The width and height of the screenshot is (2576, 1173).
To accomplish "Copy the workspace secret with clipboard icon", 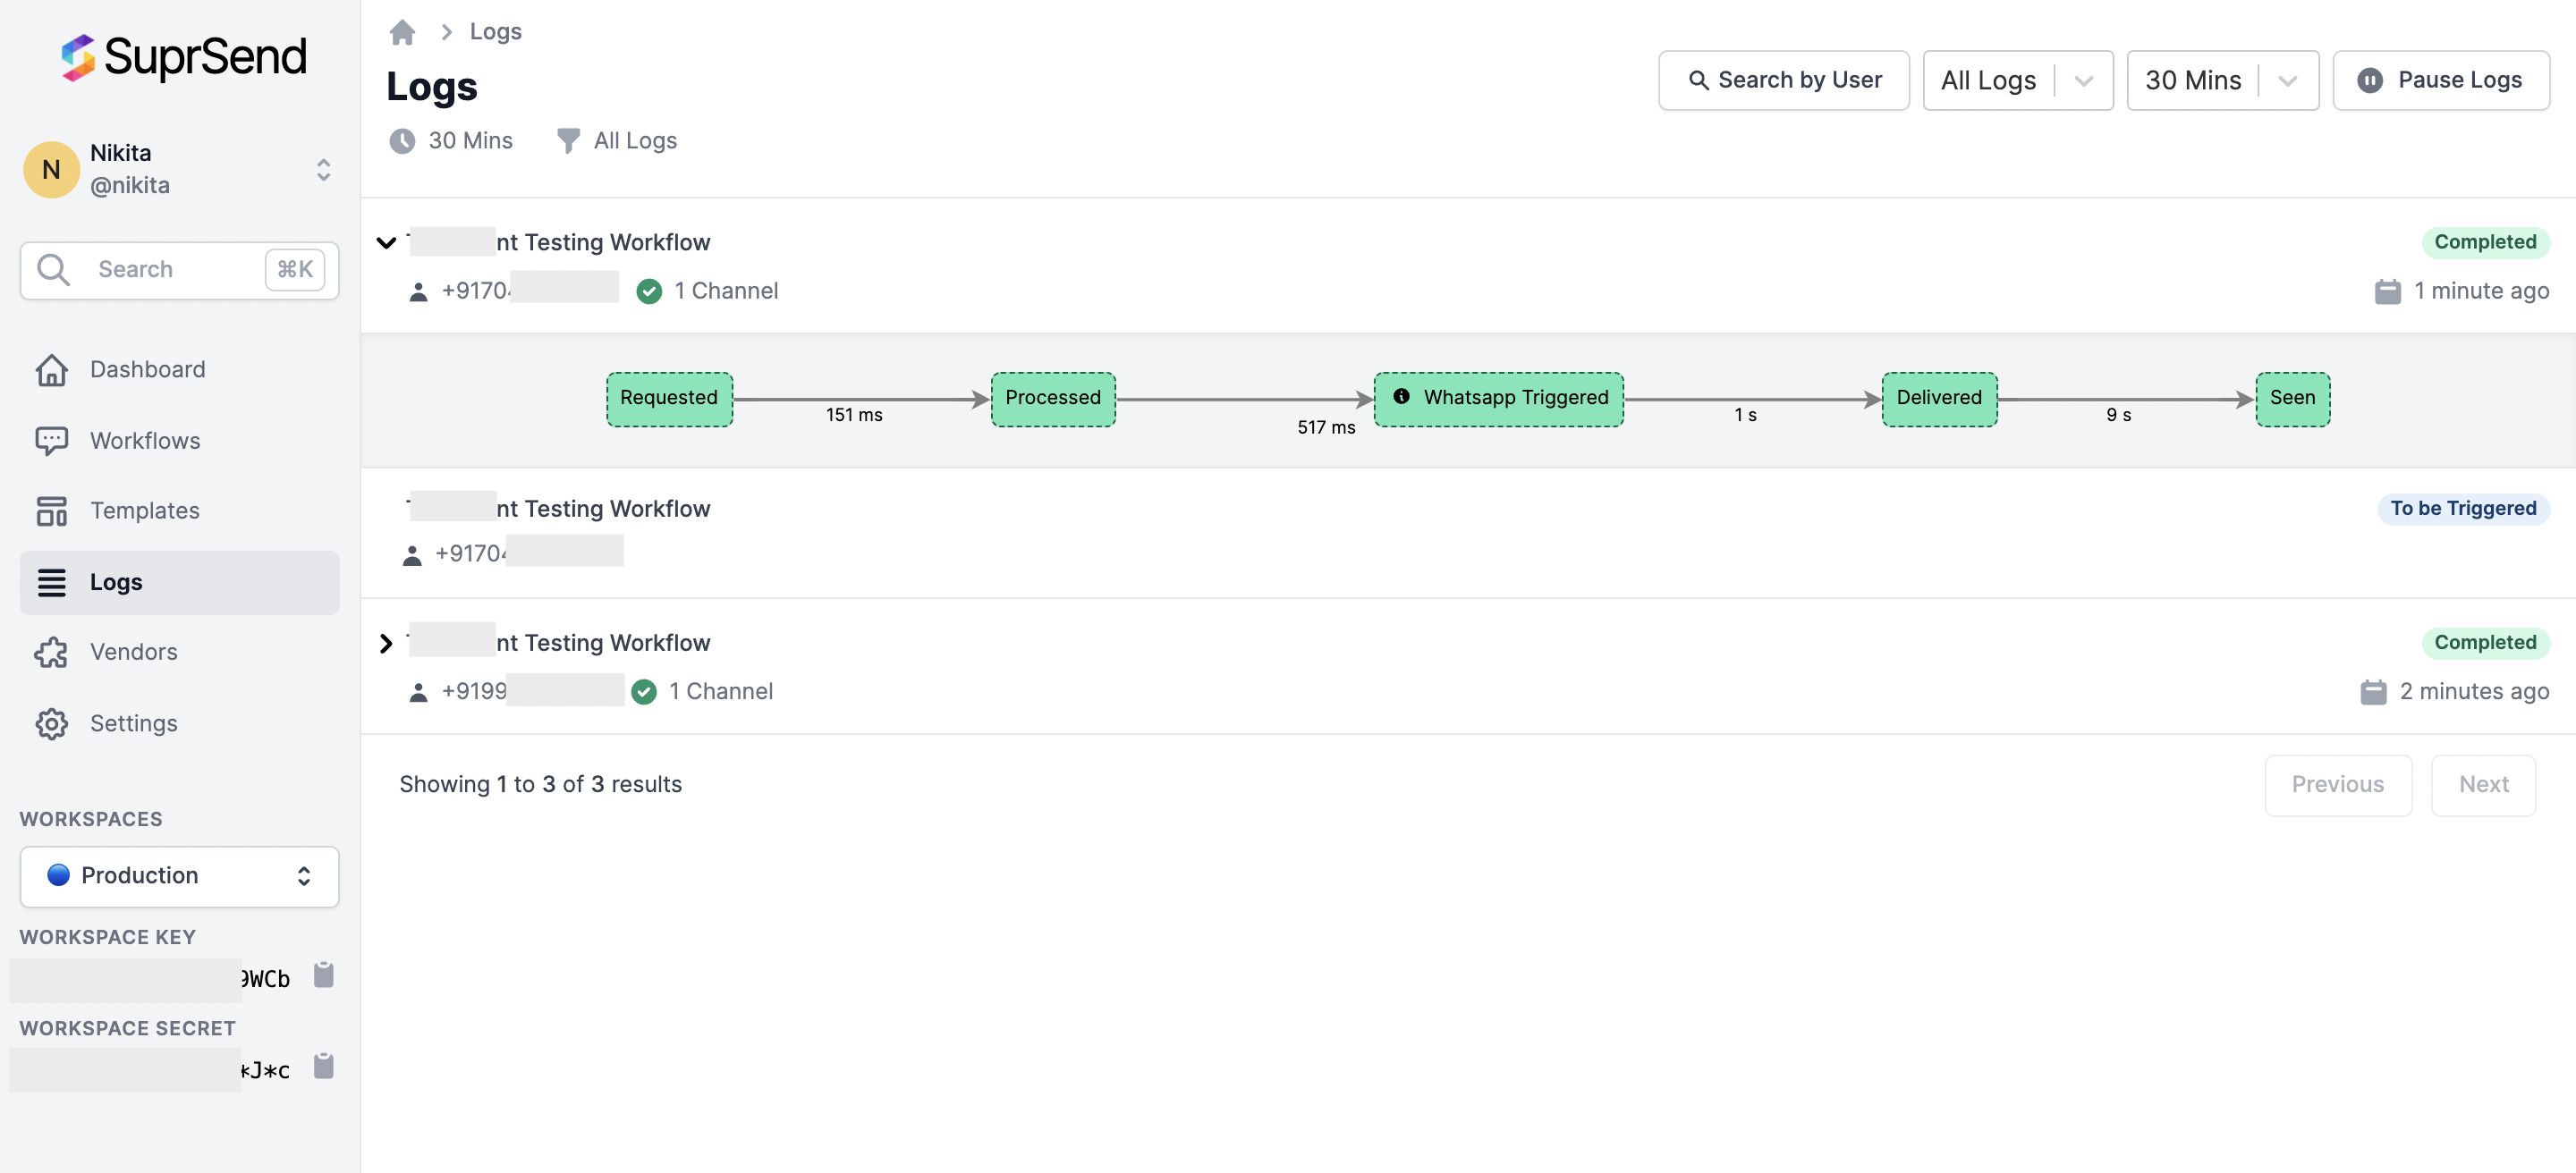I will (x=323, y=1066).
